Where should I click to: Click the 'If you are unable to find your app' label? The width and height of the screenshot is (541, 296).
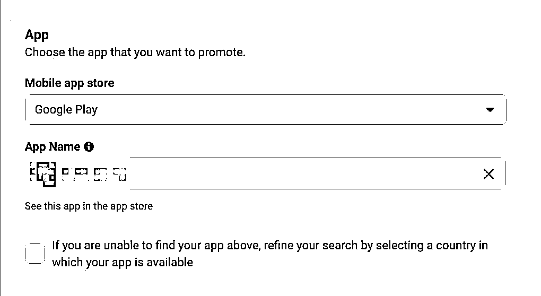coord(270,245)
